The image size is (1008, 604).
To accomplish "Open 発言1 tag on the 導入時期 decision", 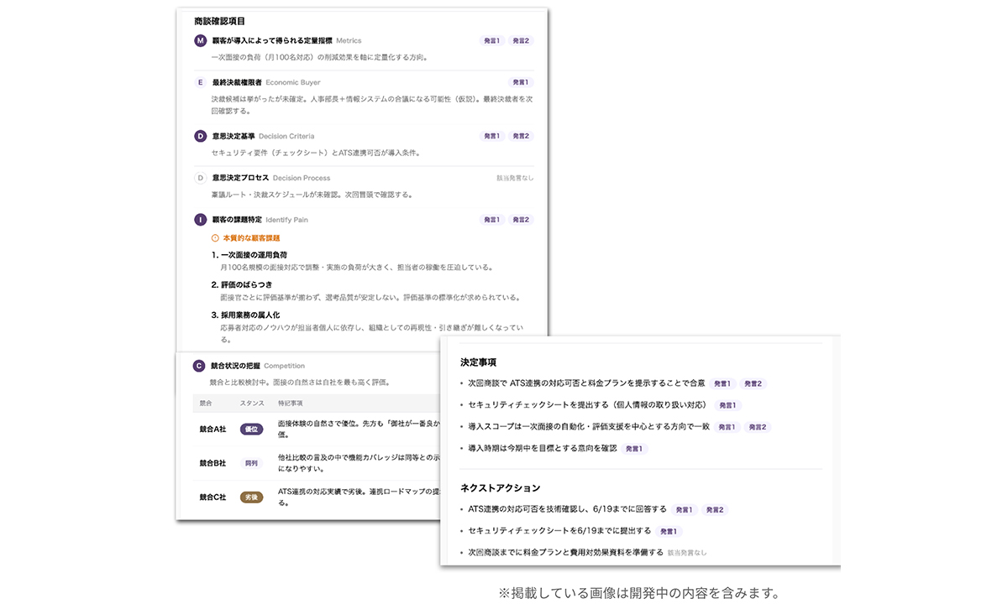I will (634, 449).
